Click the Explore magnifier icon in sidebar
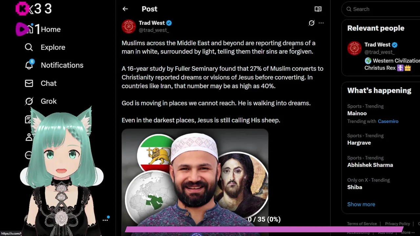Screen dimensions: 420x236 pyautogui.click(x=29, y=47)
